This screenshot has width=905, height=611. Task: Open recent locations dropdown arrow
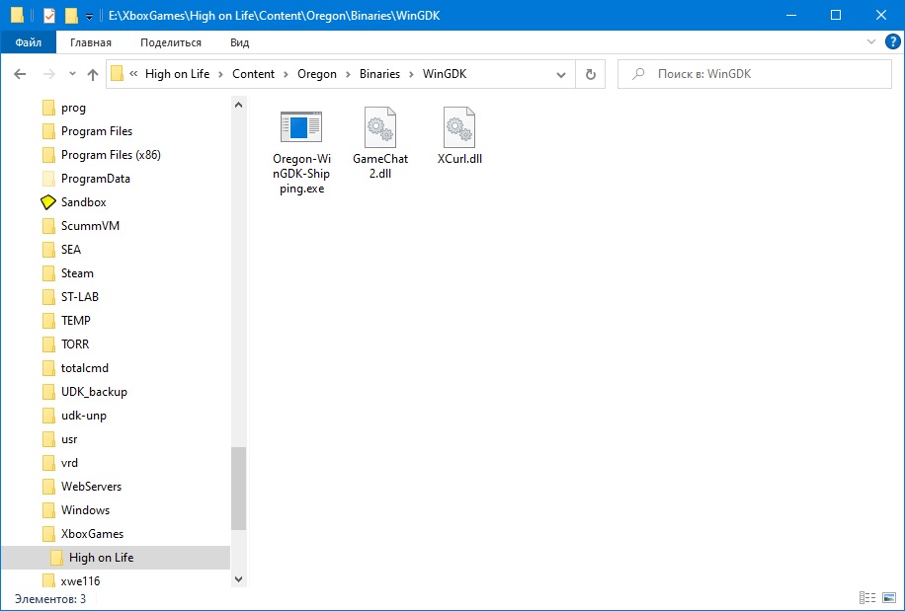click(x=72, y=74)
